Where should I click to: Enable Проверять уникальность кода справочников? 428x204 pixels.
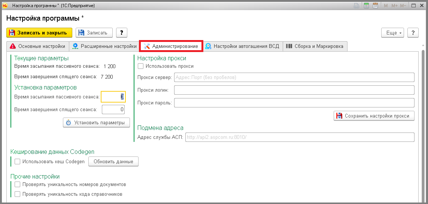point(18,194)
